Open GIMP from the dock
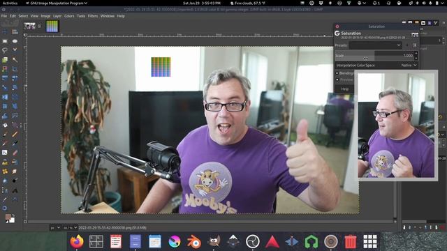 tap(214, 242)
